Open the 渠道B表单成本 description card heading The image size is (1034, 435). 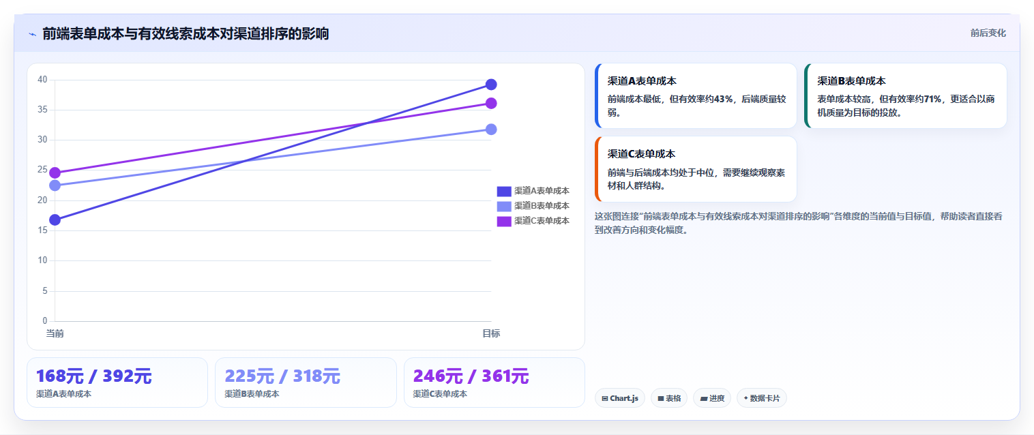[x=852, y=80]
